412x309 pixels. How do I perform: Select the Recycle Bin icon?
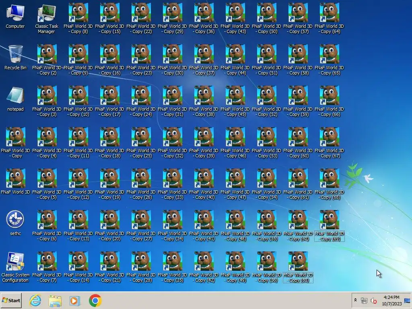click(15, 57)
